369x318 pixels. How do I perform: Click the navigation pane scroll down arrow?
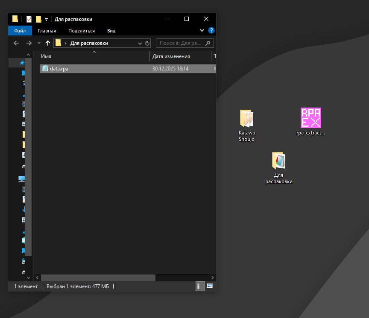point(29,278)
